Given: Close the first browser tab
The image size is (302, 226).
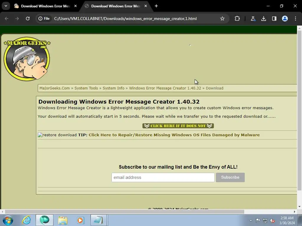Looking at the screenshot, I should pos(75,6).
